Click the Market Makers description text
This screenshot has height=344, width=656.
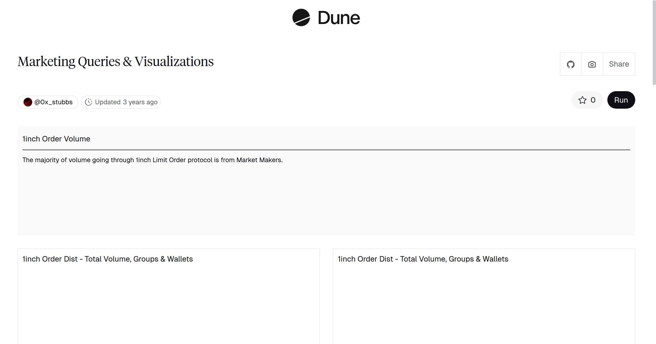pos(152,160)
